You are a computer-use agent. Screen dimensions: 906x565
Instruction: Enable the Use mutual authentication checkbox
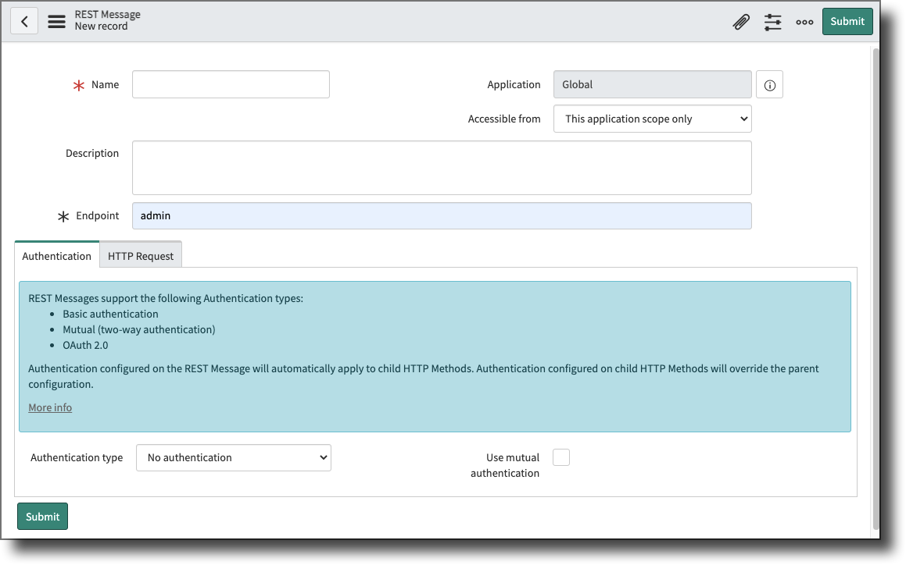pyautogui.click(x=560, y=457)
